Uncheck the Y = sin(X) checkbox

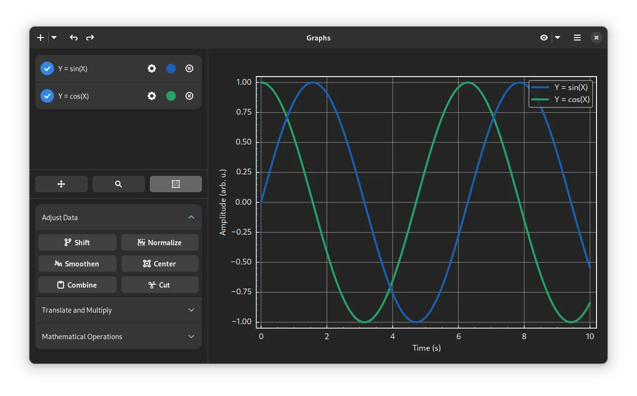click(47, 68)
